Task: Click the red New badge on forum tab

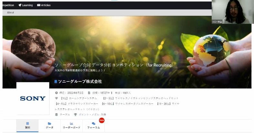Action: [x=101, y=120]
